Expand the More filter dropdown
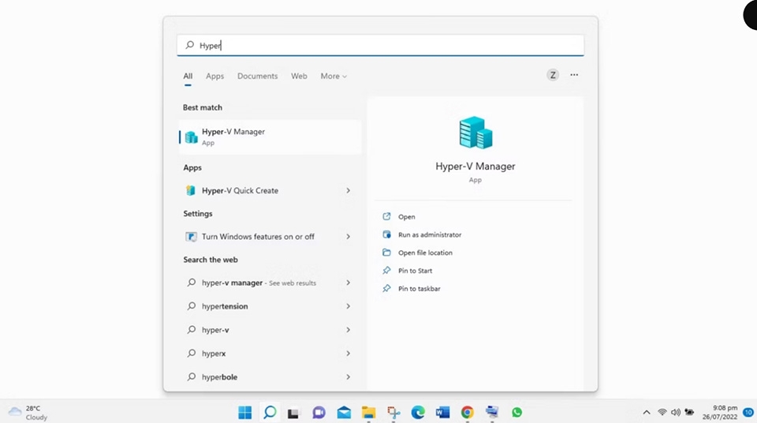Image resolution: width=757 pixels, height=423 pixels. coord(334,76)
